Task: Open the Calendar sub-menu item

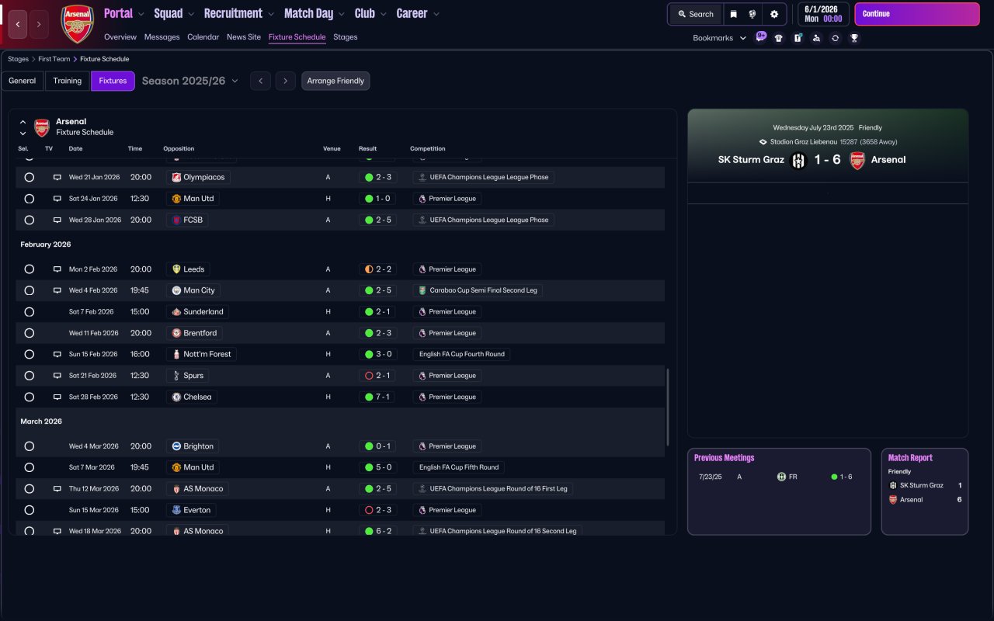Action: tap(203, 36)
